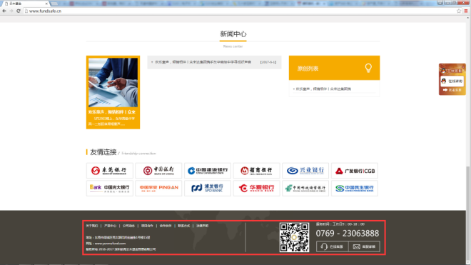Image resolution: width=471 pixels, height=265 pixels.
Task: Close the active browser tab
Action: click(46, 4)
